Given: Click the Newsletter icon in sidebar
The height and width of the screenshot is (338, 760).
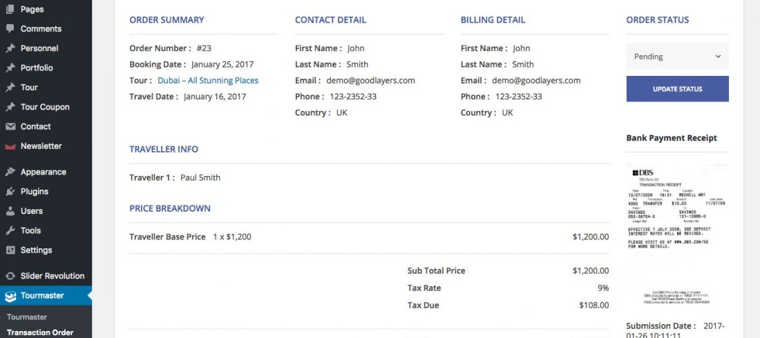Looking at the screenshot, I should pyautogui.click(x=10, y=146).
